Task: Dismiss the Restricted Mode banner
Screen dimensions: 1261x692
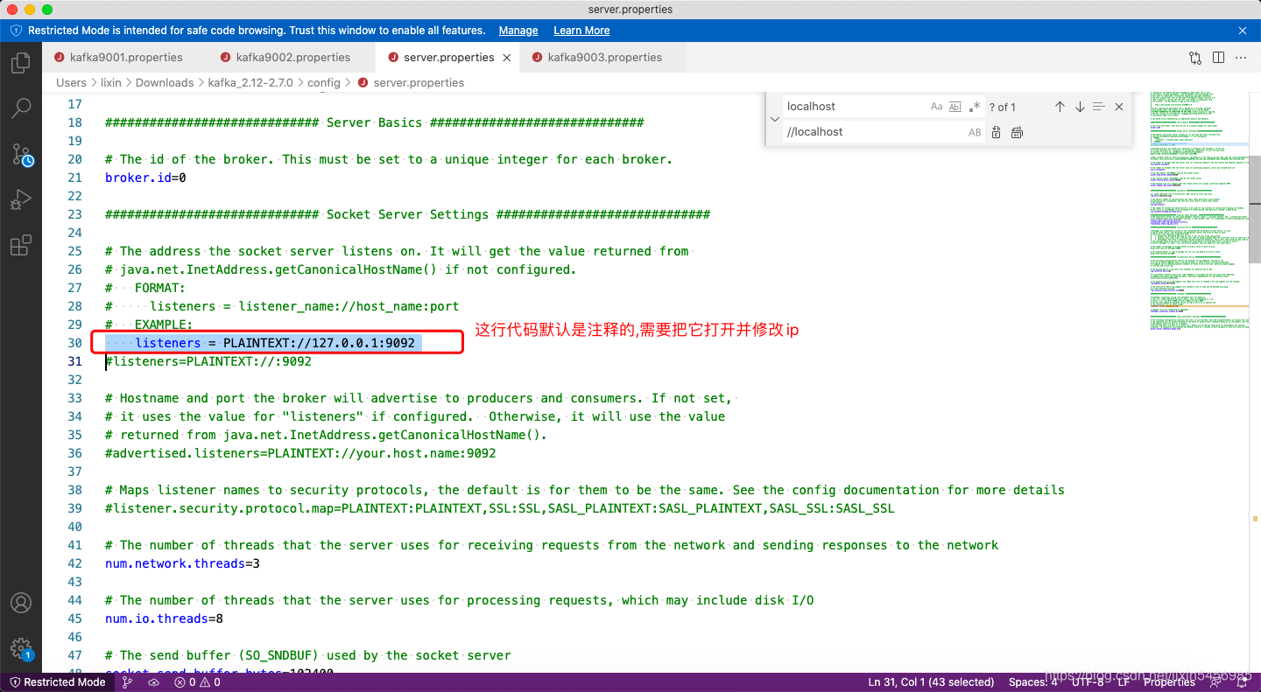Action: point(1243,30)
